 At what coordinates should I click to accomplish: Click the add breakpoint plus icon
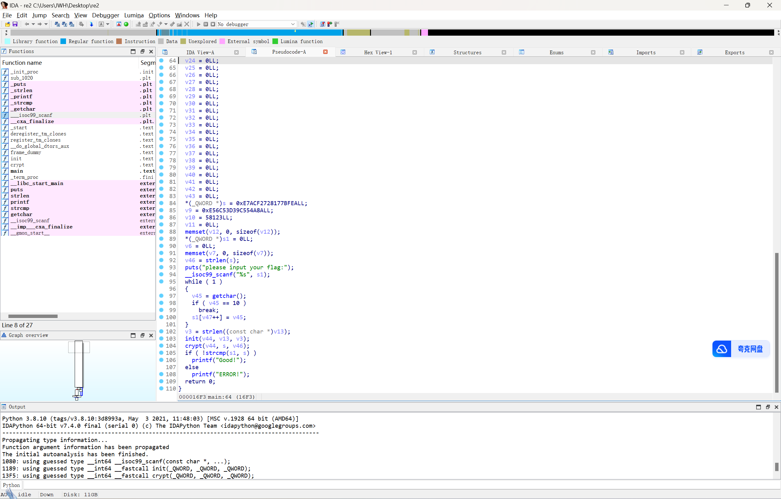(x=330, y=24)
